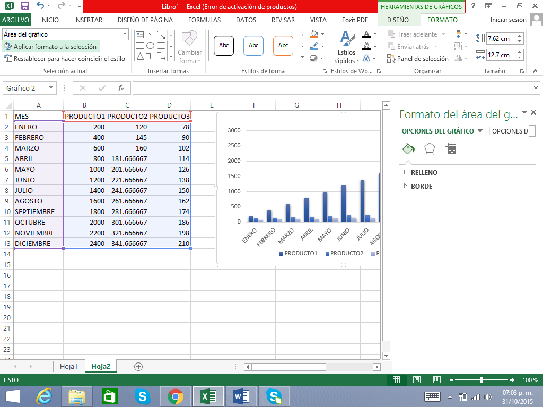
Task: Switch to Normal view in status bar
Action: click(396, 380)
